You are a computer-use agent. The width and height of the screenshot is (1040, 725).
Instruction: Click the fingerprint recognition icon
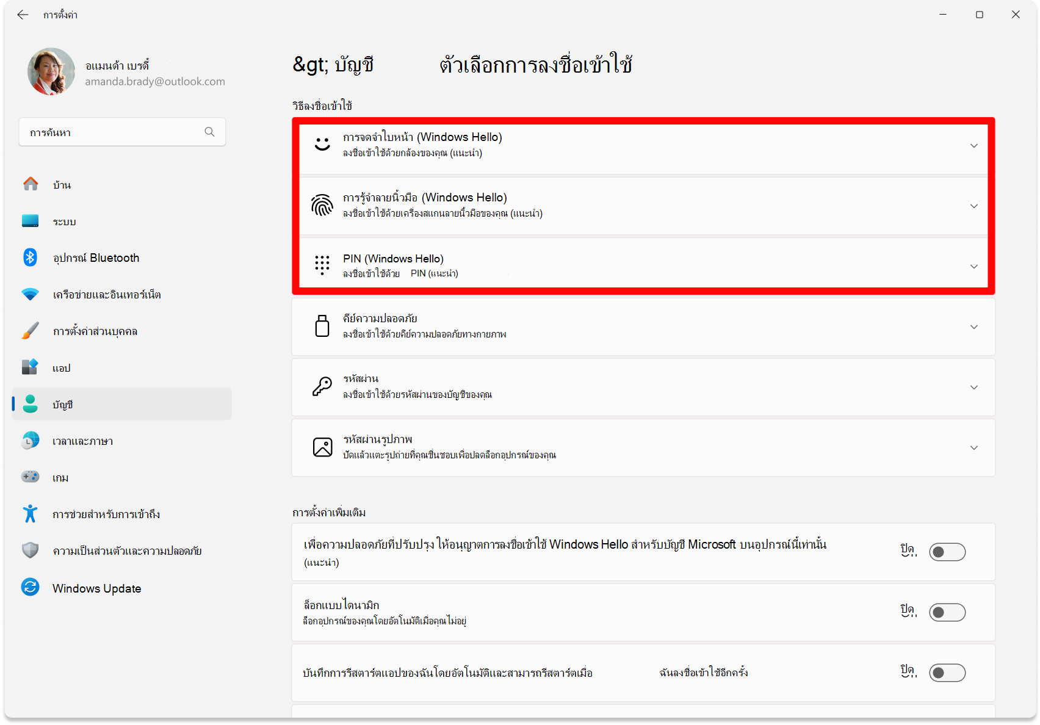click(322, 205)
